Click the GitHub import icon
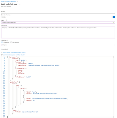Viewport: 117px width, 118px height. (2, 53)
